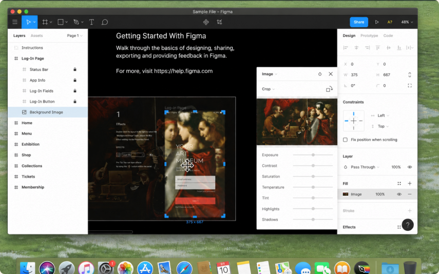Open Pen tool options chevron

click(82, 22)
